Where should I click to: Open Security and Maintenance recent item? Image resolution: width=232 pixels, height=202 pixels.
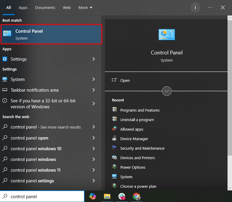click(142, 148)
